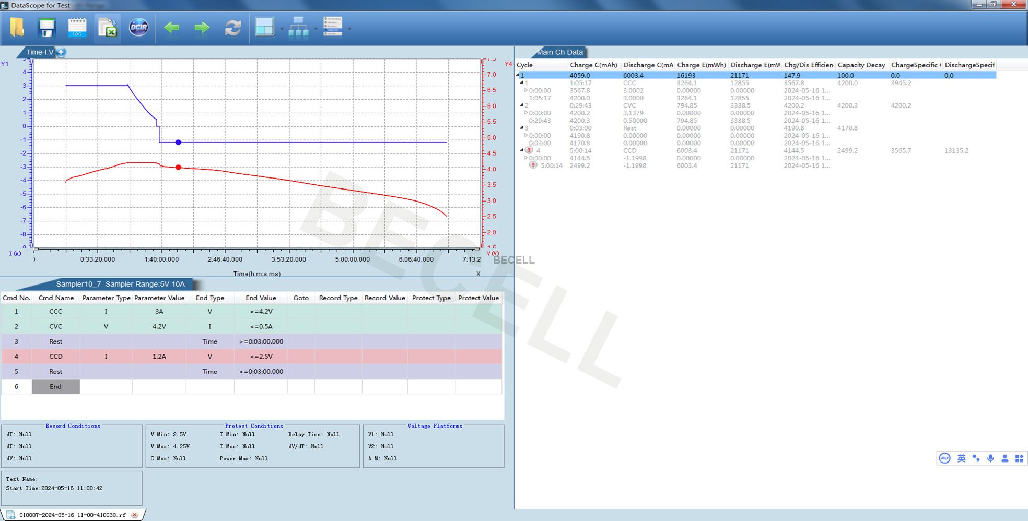Sort by the Charge E(mWh) column header
Screen dimensions: 1028x521
point(702,65)
